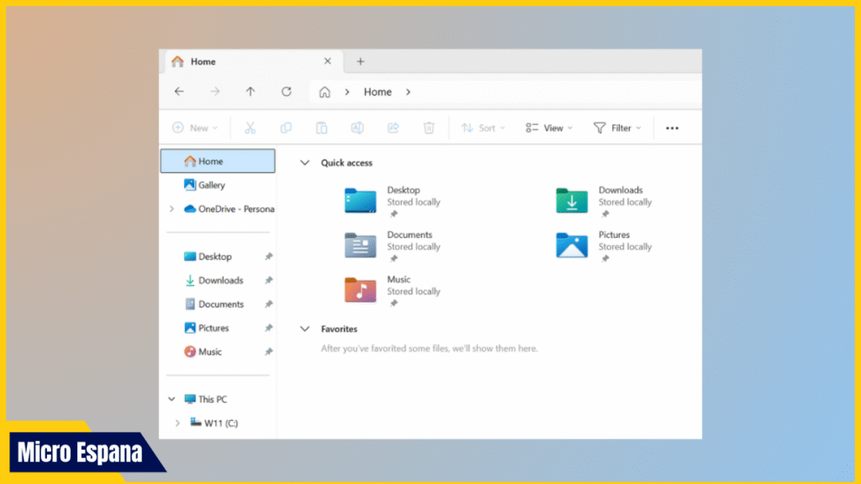
Task: Click the Paste icon in the toolbar
Action: pyautogui.click(x=321, y=128)
